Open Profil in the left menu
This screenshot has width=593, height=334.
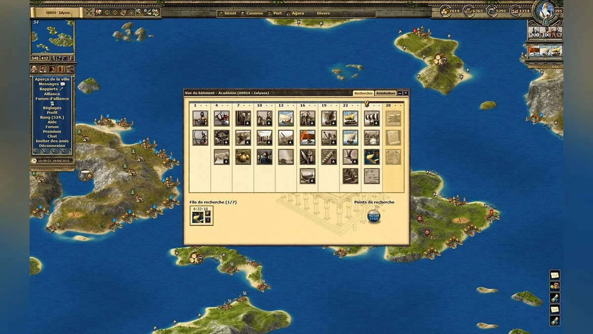pos(52,113)
